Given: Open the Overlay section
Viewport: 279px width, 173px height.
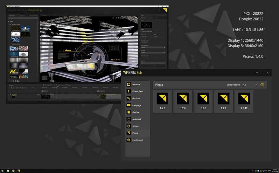Looking at the screenshot, I should [136, 112].
